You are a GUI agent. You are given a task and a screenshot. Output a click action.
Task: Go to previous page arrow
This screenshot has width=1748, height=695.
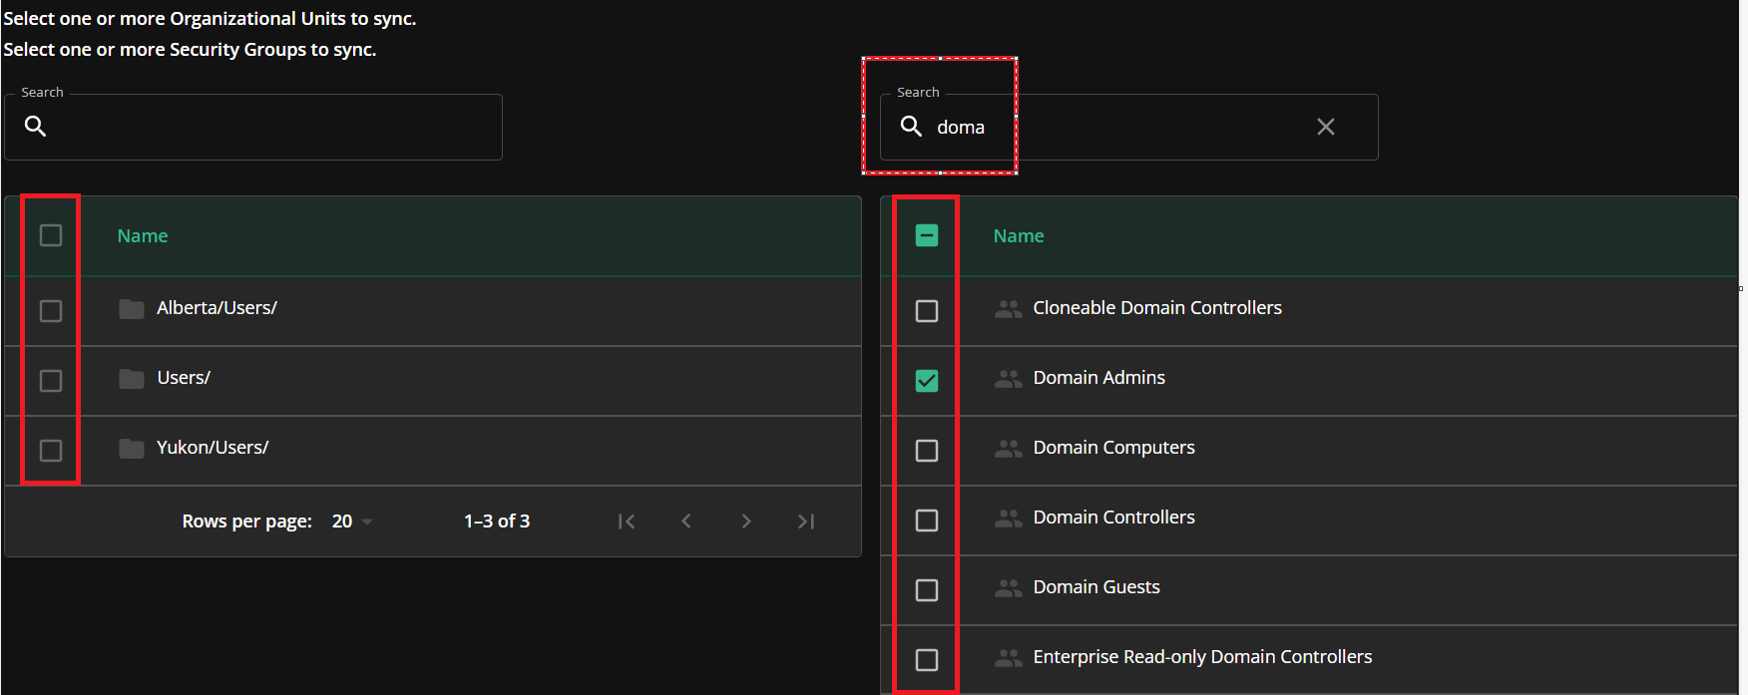pyautogui.click(x=686, y=521)
